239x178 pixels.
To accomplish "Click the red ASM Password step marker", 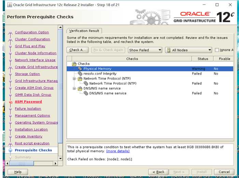I will (x=11, y=102).
